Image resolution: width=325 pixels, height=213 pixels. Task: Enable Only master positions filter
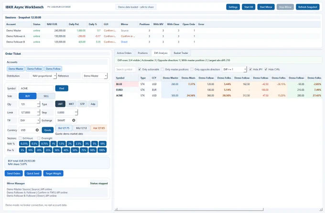tap(162, 69)
